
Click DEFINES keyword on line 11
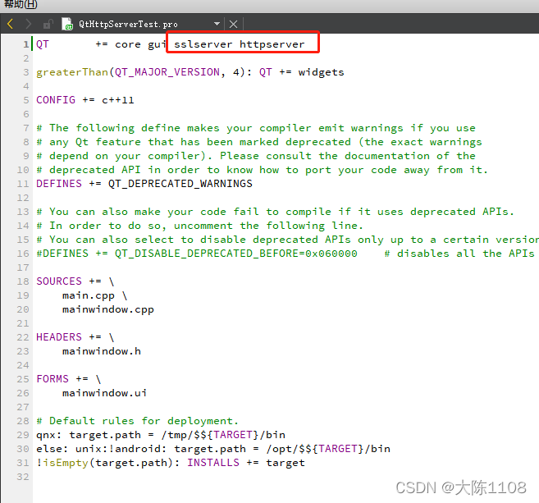59,184
